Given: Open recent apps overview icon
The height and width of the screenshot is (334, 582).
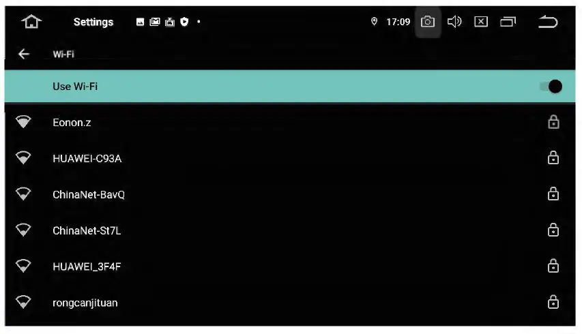Looking at the screenshot, I should coord(508,22).
